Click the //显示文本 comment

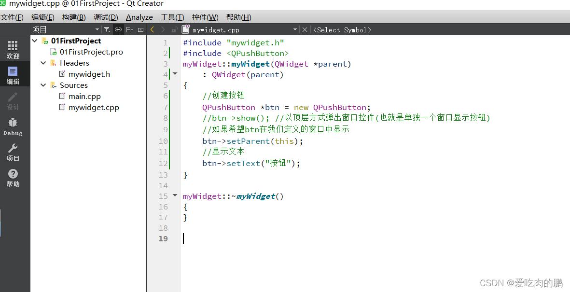pyautogui.click(x=223, y=152)
